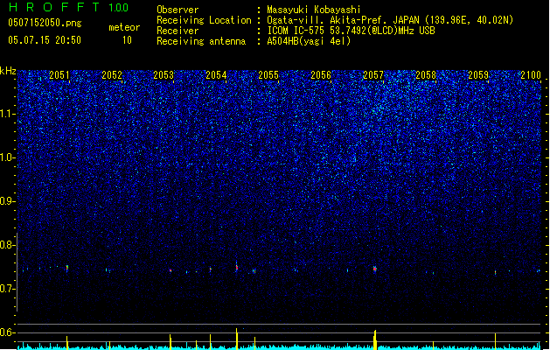Click the 1.0 kHz frequency label
The width and height of the screenshot is (550, 350).
[x=8, y=157]
